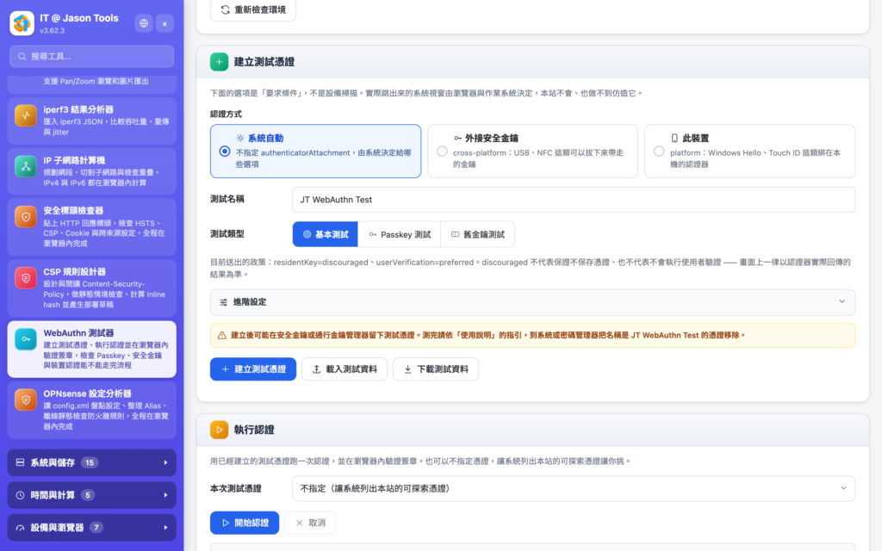Viewport: 882px width, 551px height.
Task: Open the language globe icon
Action: point(144,23)
